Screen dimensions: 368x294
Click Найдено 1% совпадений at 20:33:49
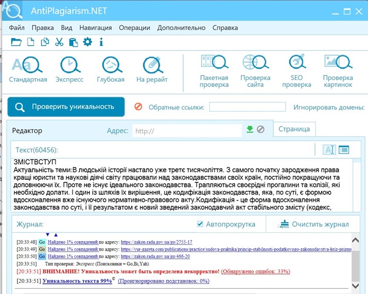click(x=73, y=249)
